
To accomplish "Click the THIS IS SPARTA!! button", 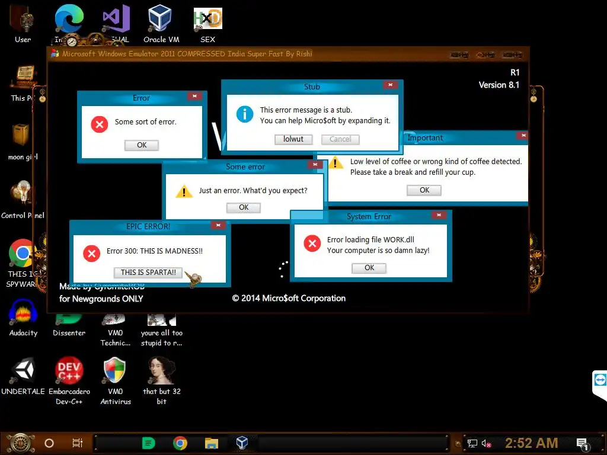I will (148, 273).
